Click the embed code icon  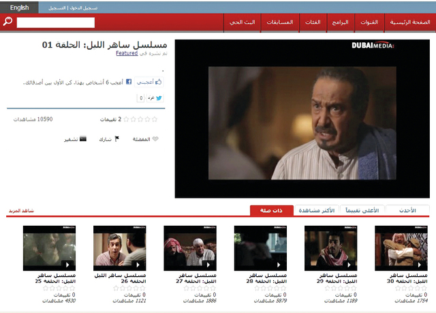[83, 138]
